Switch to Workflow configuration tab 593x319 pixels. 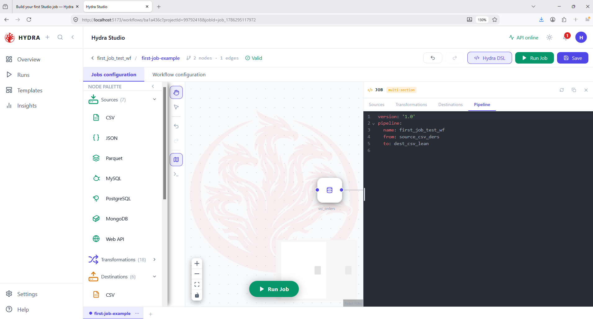click(x=179, y=74)
